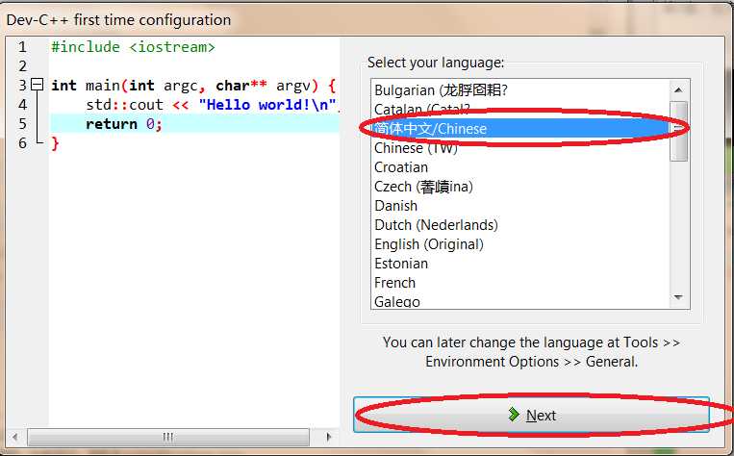Viewport: 734px width, 456px height.
Task: Choose Danish in the list
Action: 520,206
